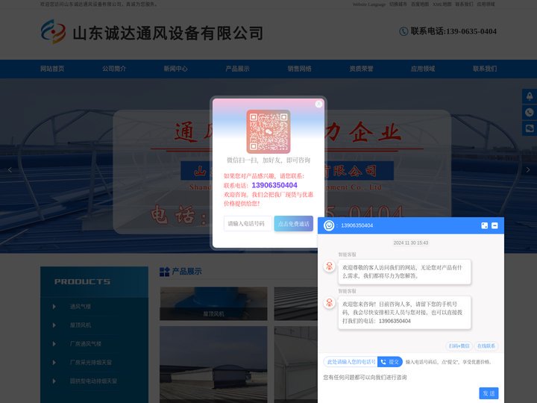Click chat timestamp 2024 11 30 15:43
The height and width of the screenshot is (403, 537).
click(x=411, y=243)
